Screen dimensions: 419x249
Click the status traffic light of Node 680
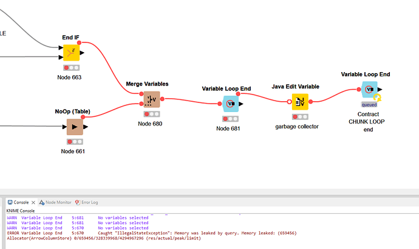coord(152,114)
